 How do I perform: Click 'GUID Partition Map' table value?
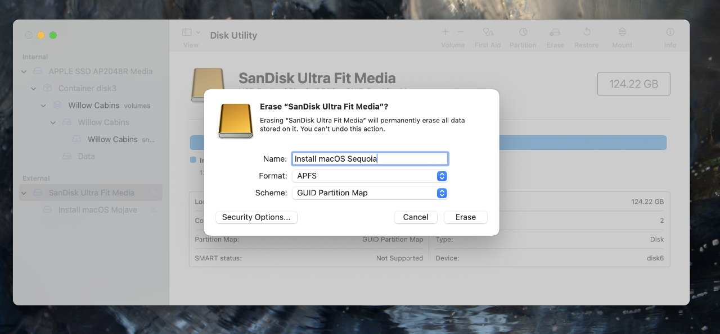pyautogui.click(x=393, y=239)
